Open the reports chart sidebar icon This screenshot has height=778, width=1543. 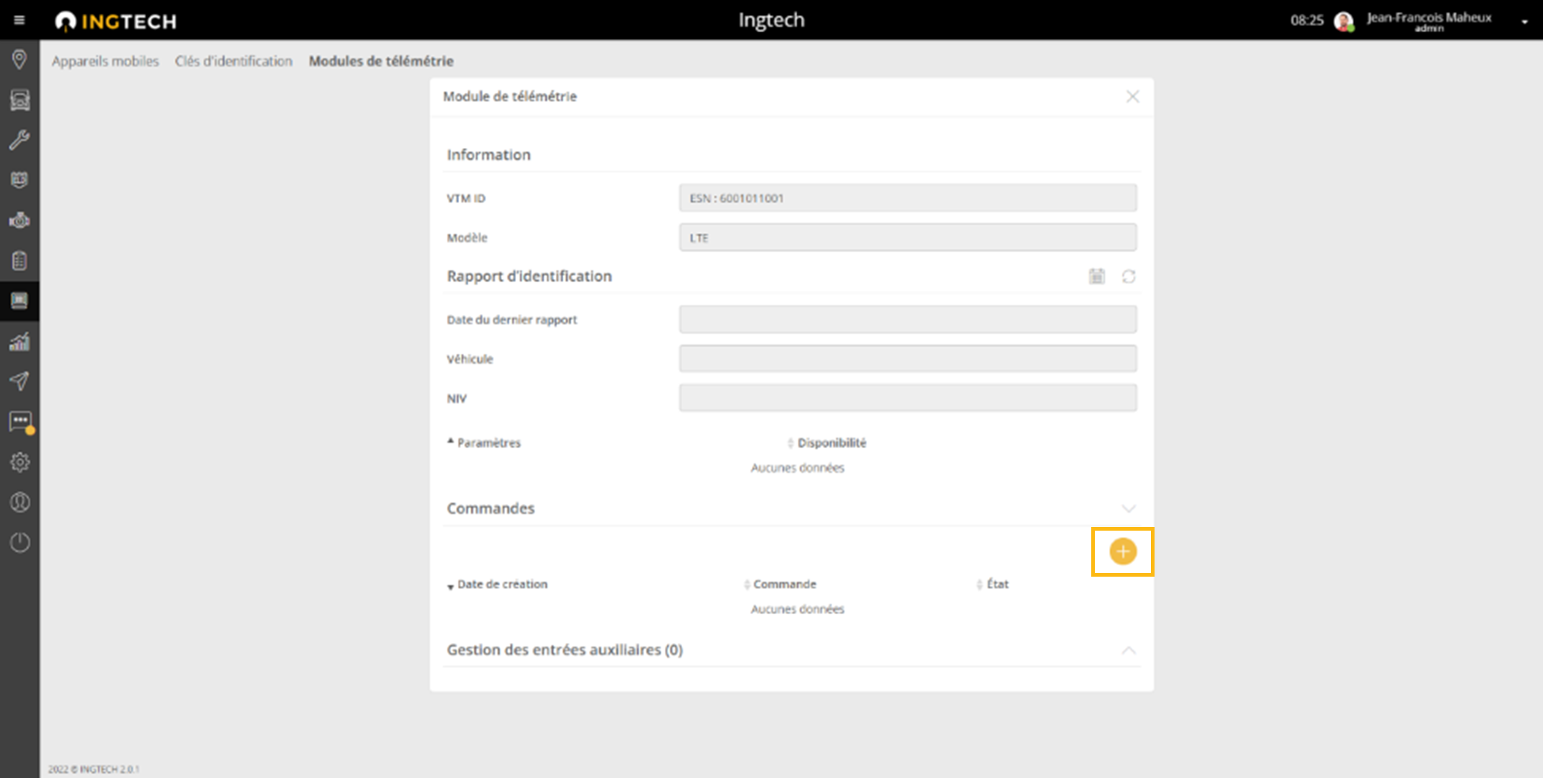[19, 342]
